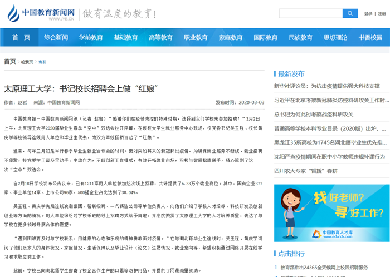Open the 登录 login link

click(368, 14)
